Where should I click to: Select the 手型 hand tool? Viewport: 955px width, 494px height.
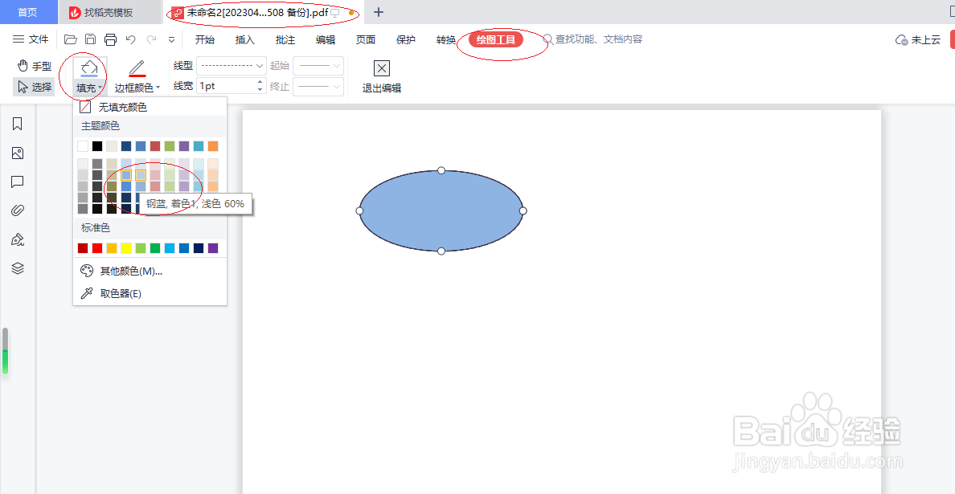34,67
